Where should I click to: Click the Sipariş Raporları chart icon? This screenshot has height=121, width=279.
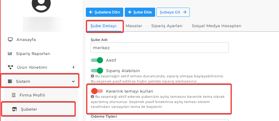click(10, 53)
